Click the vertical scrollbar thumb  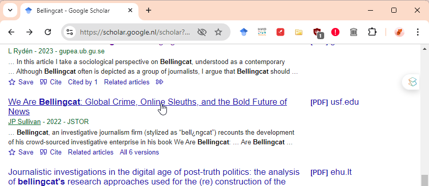coord(424,180)
